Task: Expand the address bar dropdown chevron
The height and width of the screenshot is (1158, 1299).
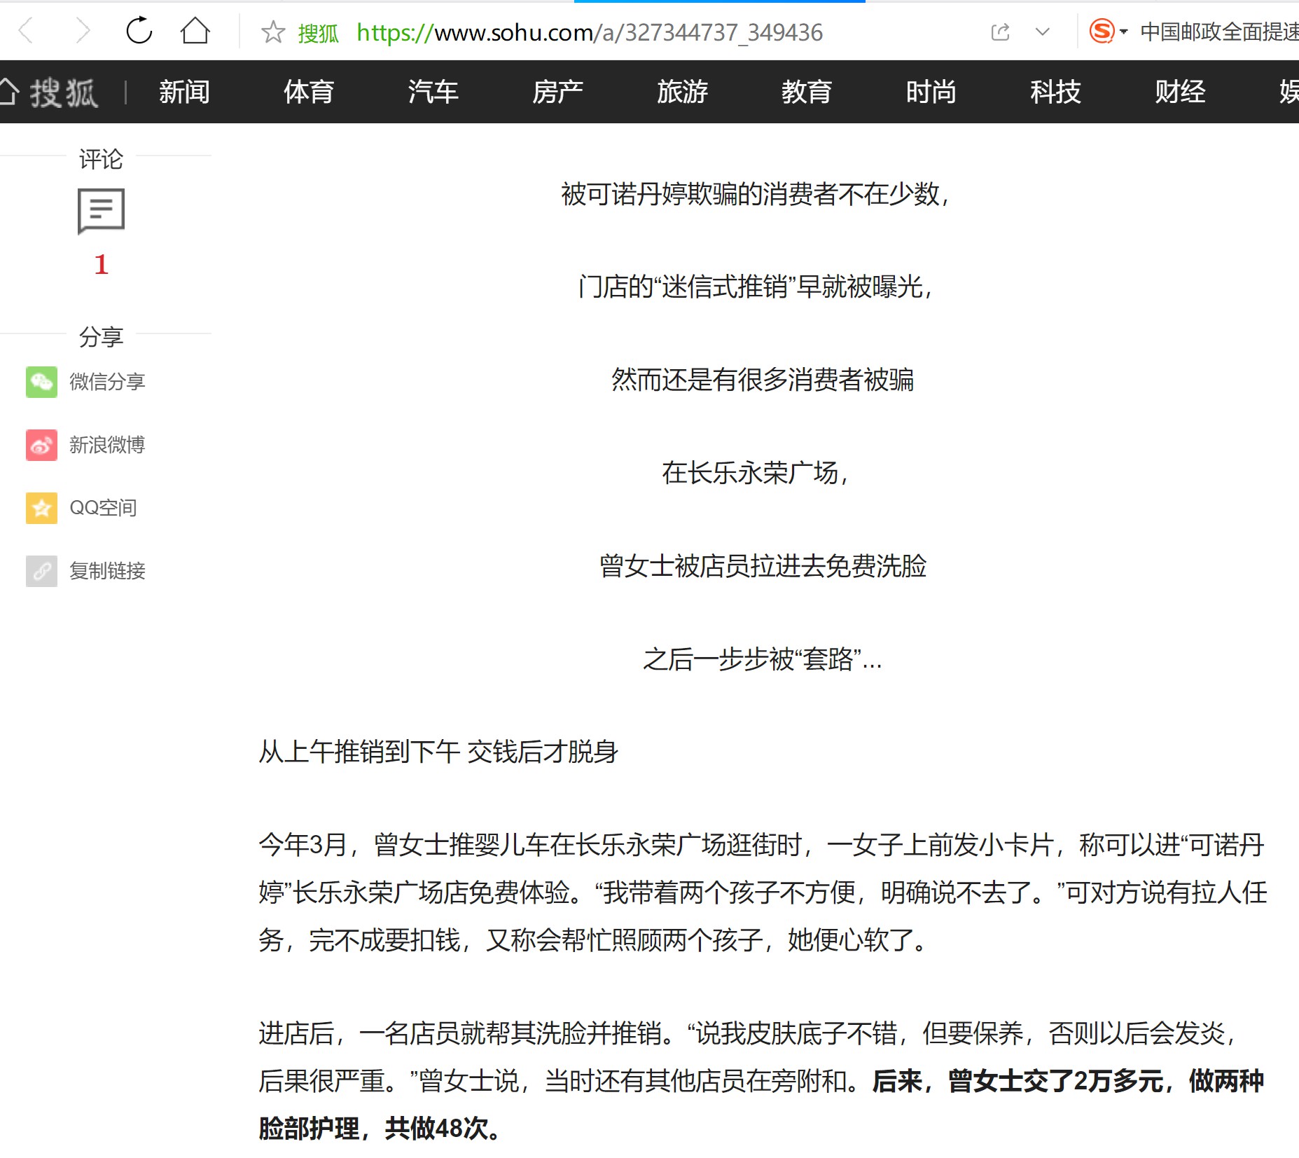Action: (x=1043, y=32)
